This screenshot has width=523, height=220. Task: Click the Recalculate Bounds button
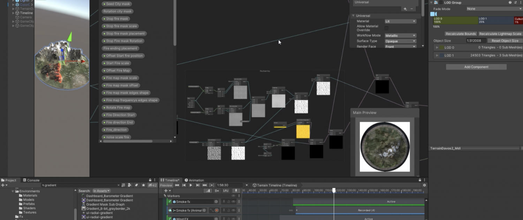[461, 34]
